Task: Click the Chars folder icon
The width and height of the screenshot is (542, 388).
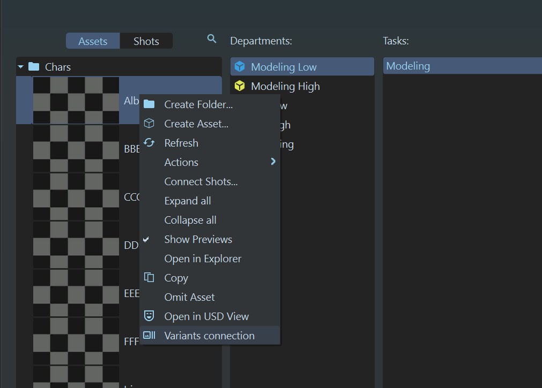Action: tap(34, 67)
